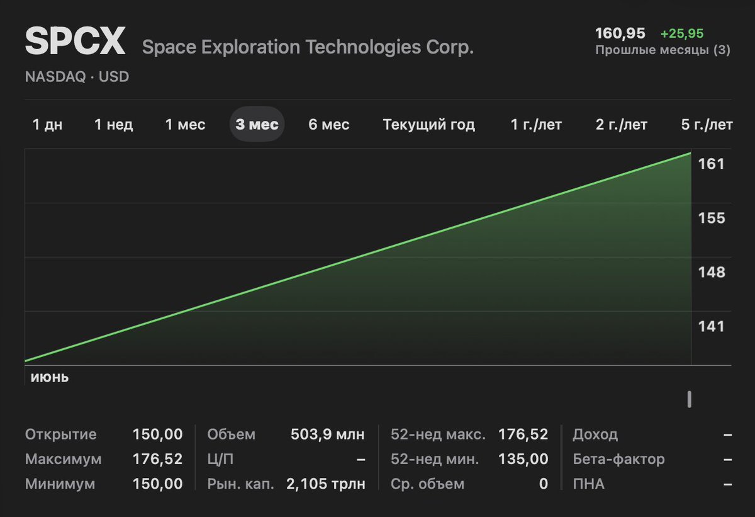Image resolution: width=755 pixels, height=517 pixels.
Task: Click the Ц/П label
Action: point(220,459)
